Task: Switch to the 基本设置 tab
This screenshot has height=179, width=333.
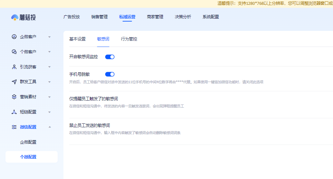Action: coord(78,39)
